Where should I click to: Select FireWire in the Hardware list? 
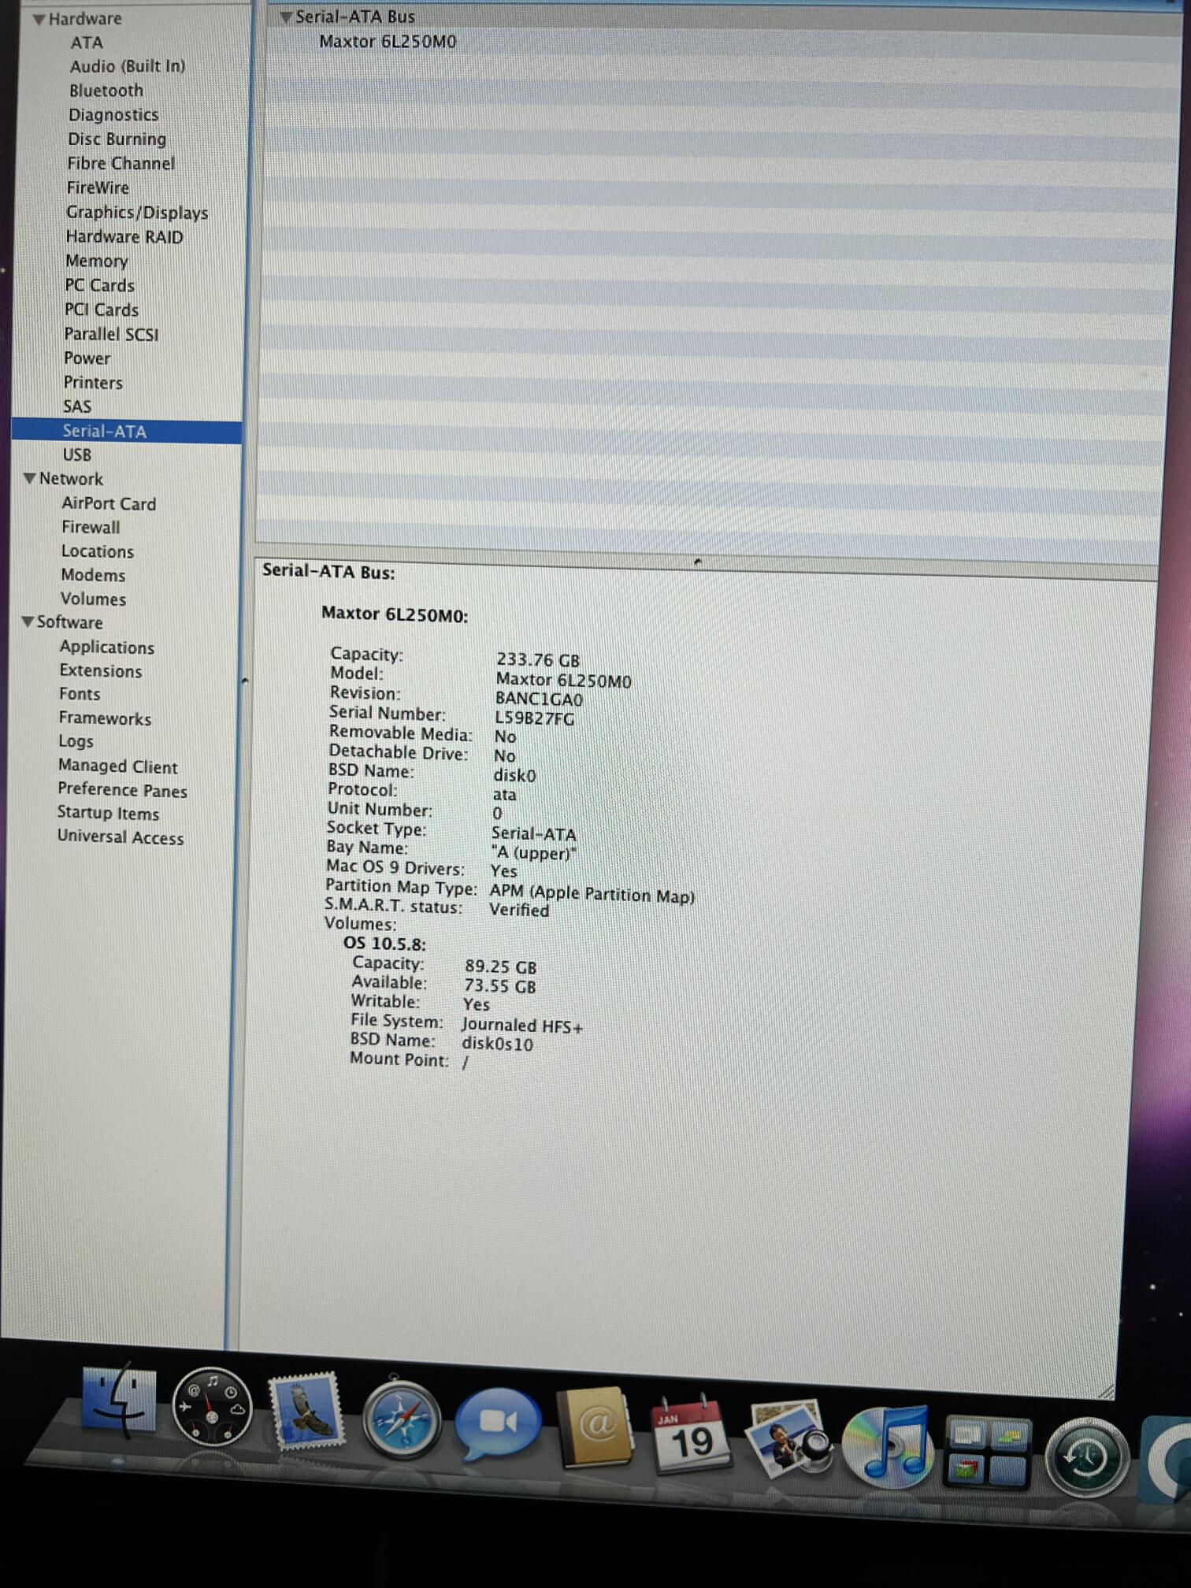click(x=98, y=187)
